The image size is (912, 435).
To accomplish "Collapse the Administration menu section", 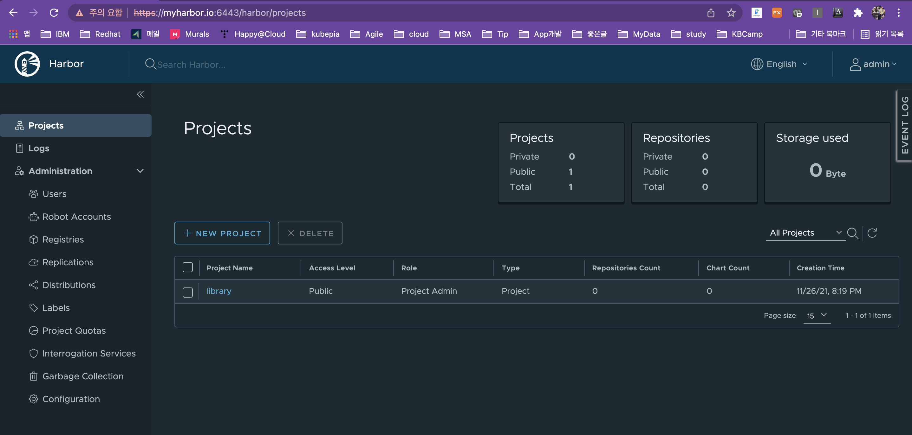I will coord(140,171).
